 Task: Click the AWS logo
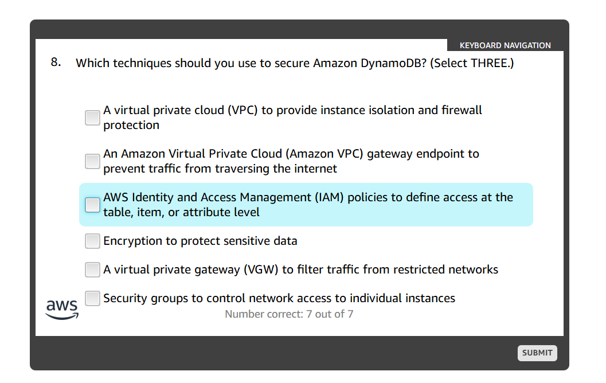point(62,308)
